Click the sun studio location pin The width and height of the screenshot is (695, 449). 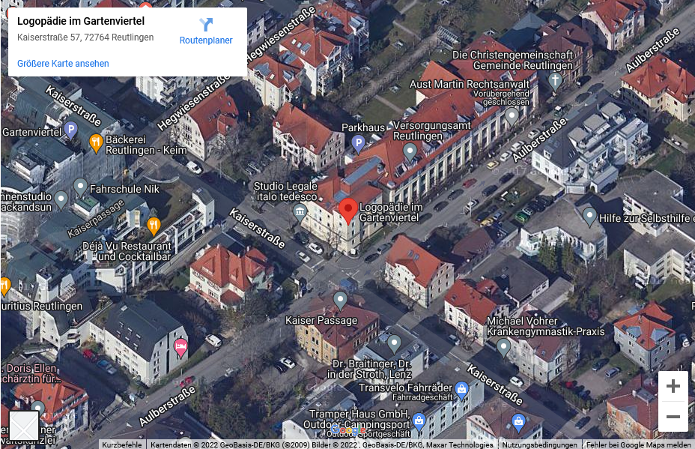pyautogui.click(x=61, y=199)
